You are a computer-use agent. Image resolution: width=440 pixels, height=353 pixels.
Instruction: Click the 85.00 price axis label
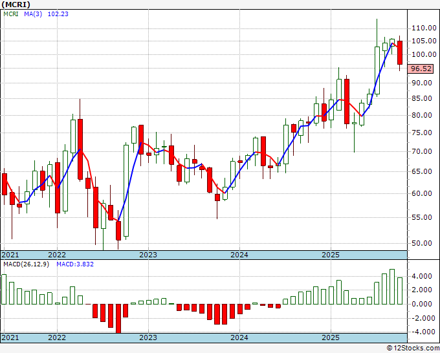click(x=421, y=98)
